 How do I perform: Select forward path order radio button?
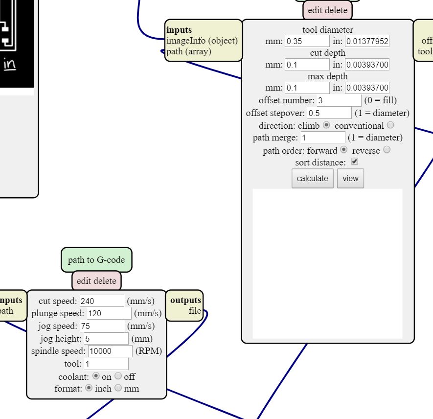click(x=343, y=150)
